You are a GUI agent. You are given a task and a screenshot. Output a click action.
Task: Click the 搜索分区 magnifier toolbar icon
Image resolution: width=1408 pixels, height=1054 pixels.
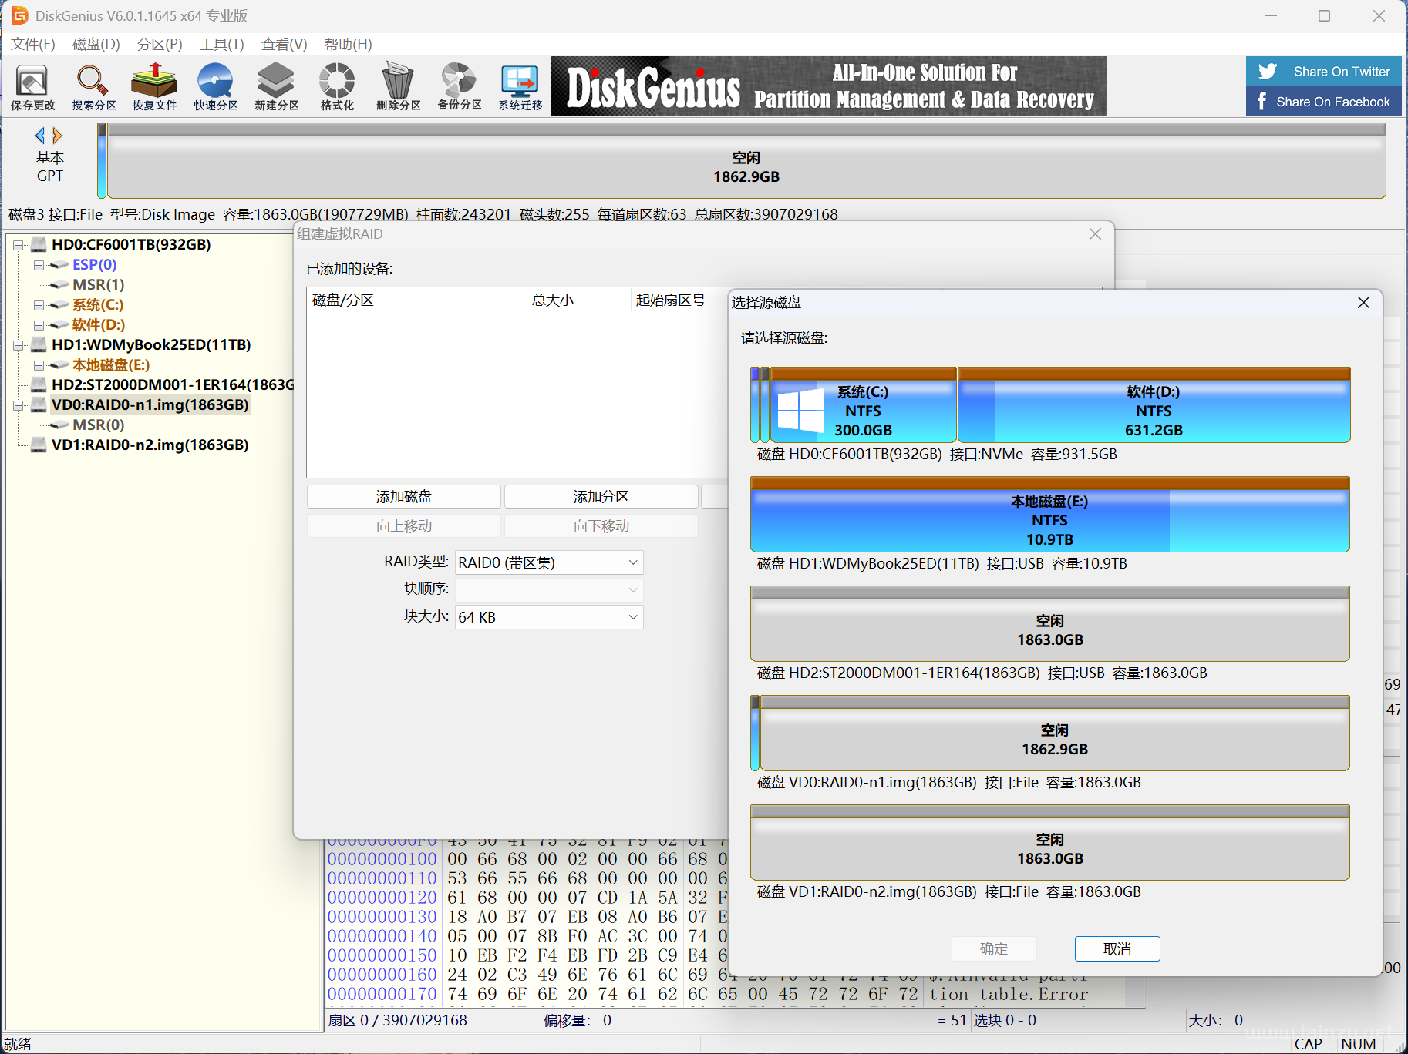93,86
